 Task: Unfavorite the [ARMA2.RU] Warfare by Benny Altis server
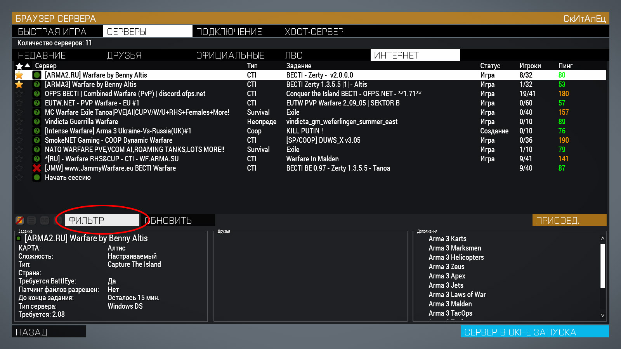pyautogui.click(x=19, y=75)
